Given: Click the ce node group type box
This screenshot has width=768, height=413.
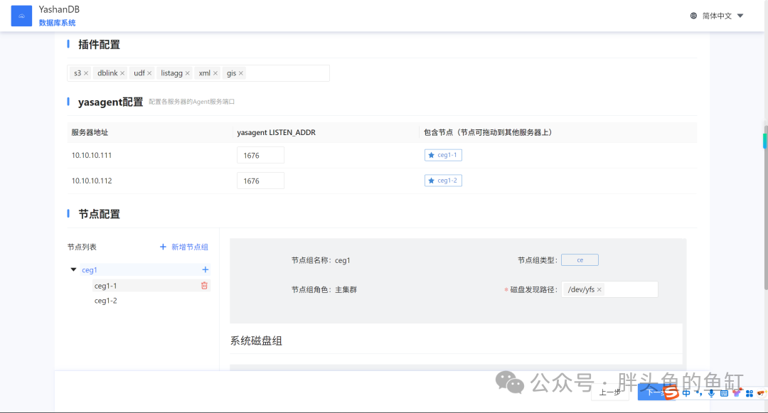Looking at the screenshot, I should point(580,260).
